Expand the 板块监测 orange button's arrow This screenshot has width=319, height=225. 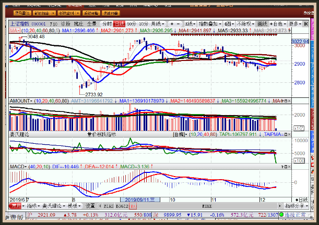pos(78,13)
